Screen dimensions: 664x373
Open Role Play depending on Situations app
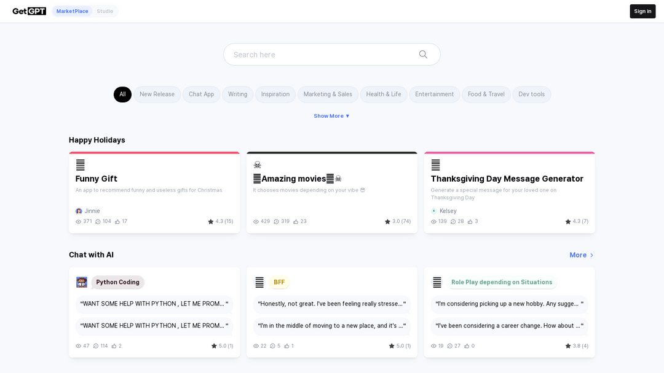(x=501, y=282)
